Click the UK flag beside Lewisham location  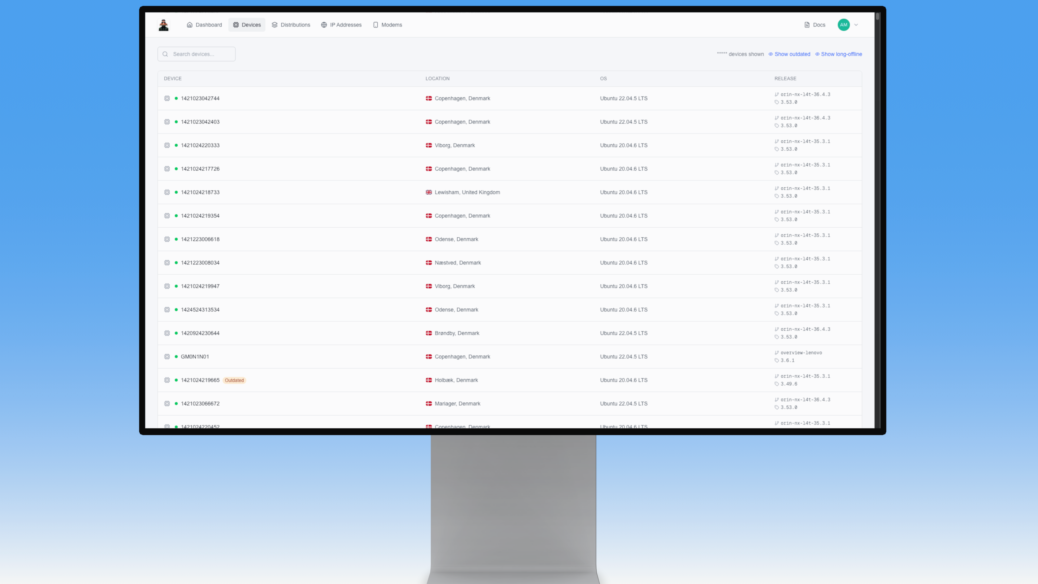[429, 192]
